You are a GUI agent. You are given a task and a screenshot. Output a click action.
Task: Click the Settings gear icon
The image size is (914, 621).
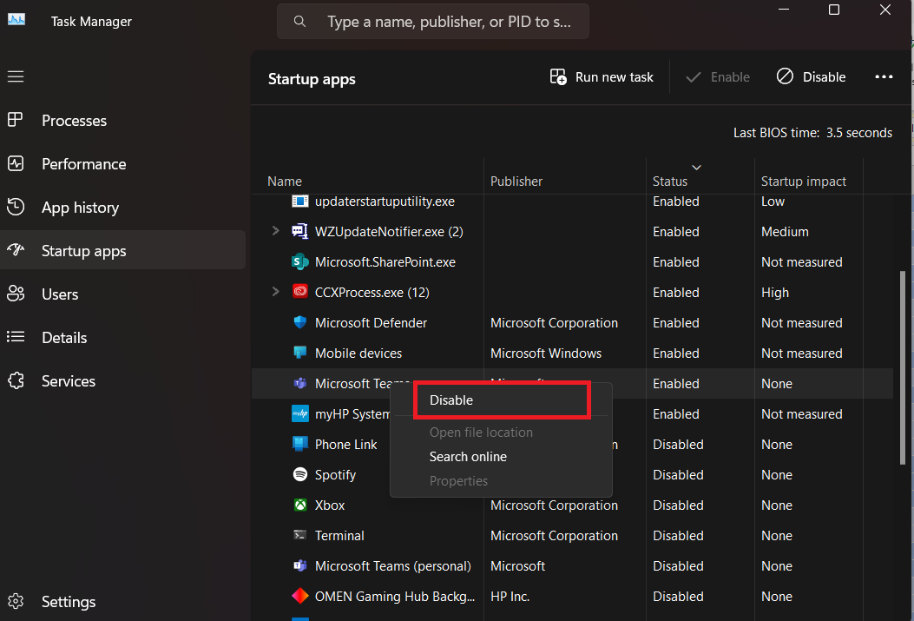(16, 601)
